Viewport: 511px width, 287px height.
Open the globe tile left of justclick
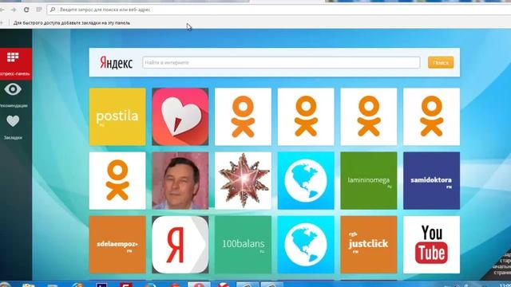[306, 245]
